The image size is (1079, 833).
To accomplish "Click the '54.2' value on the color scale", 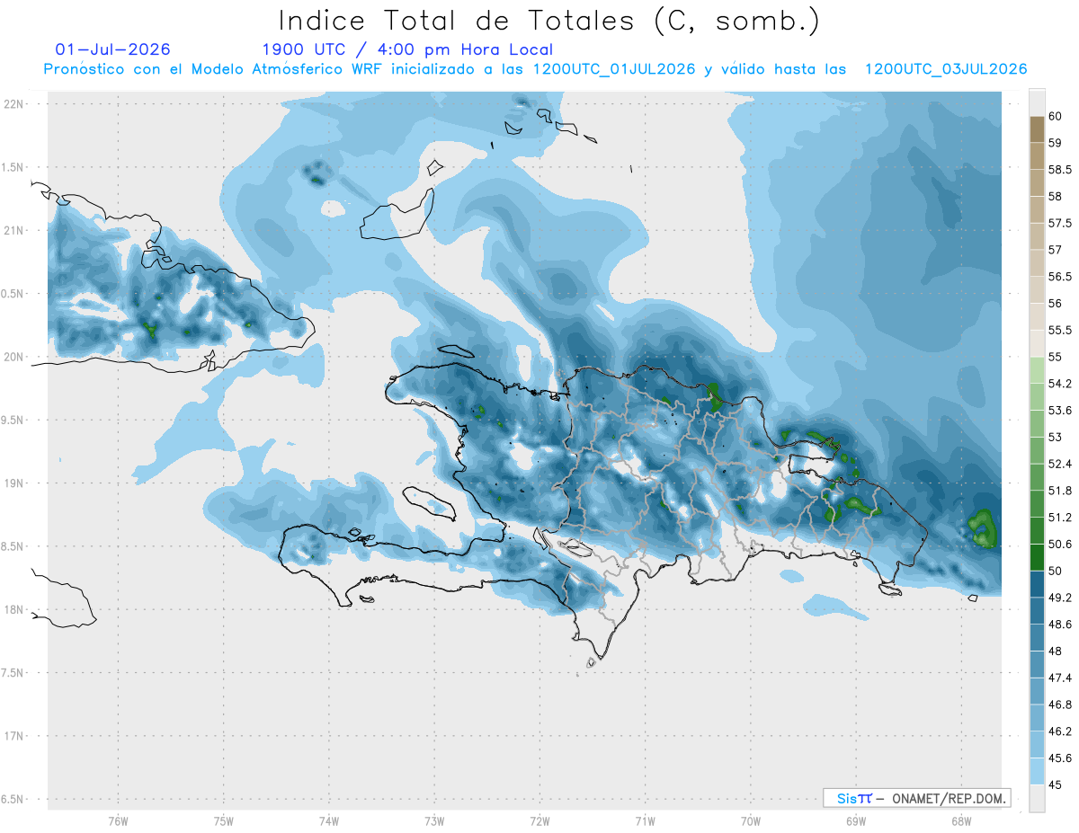I will (x=1060, y=384).
